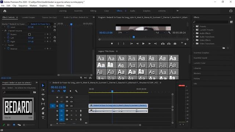This screenshot has width=235, height=132.
Task: Show more workspaces overflow arrows
Action: pos(177,11)
